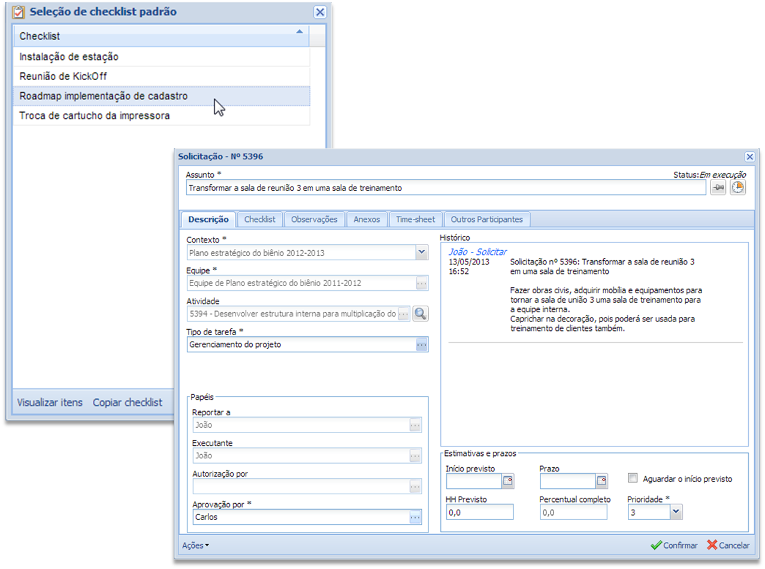Switch to the Checklist tab
This screenshot has width=765, height=569.
coord(259,220)
